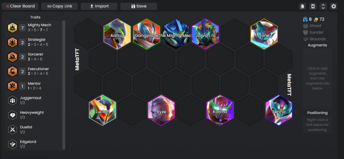Screen dimensions: 344x159
Task: Select the Senna champion hexagon
Action: click(x=279, y=110)
